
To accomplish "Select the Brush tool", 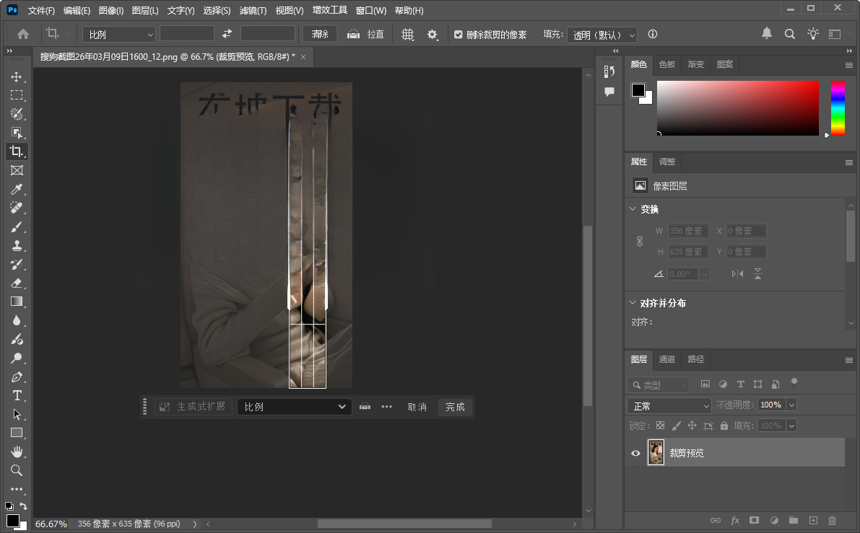I will pos(17,226).
